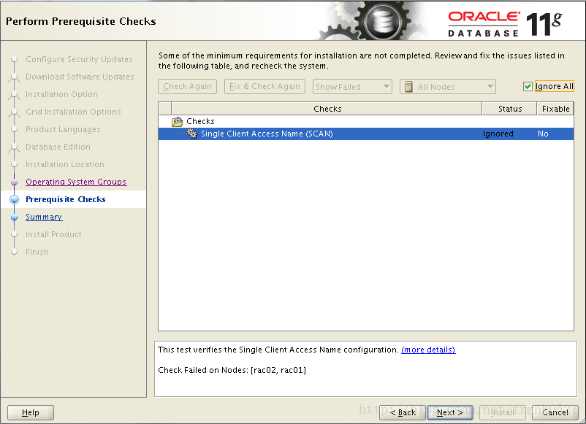Open the All Nodes dropdown
This screenshot has height=424, width=586.
tap(448, 87)
